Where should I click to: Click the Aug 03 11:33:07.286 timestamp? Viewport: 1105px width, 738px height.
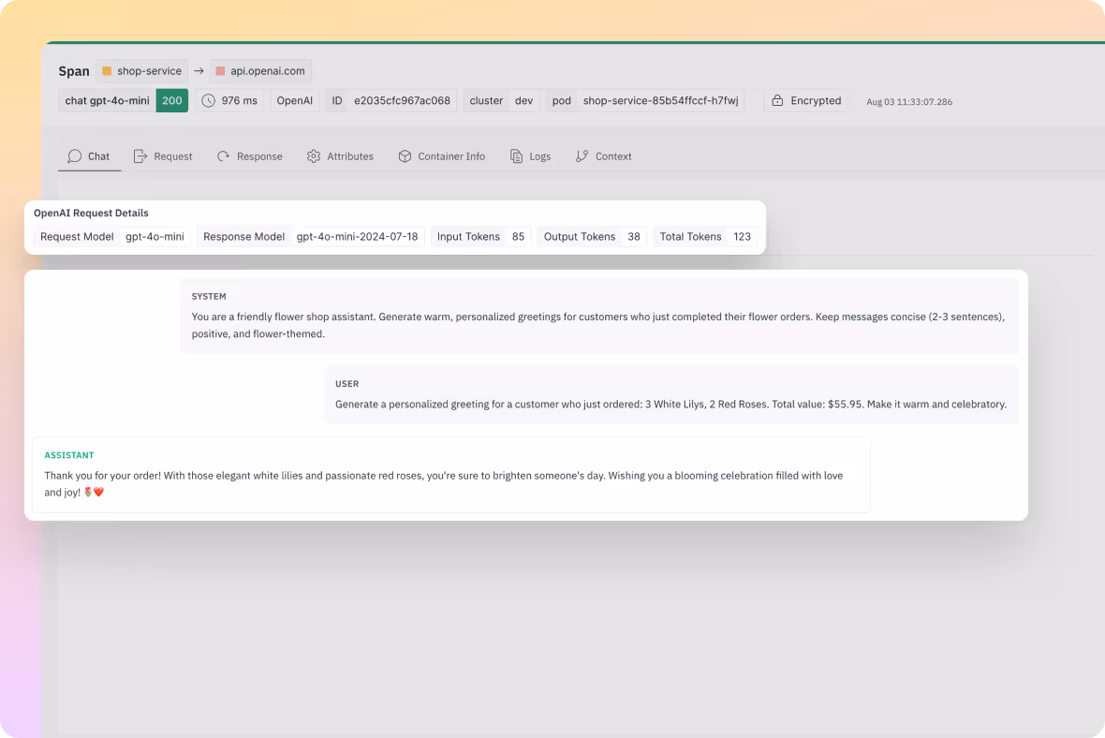pos(909,101)
